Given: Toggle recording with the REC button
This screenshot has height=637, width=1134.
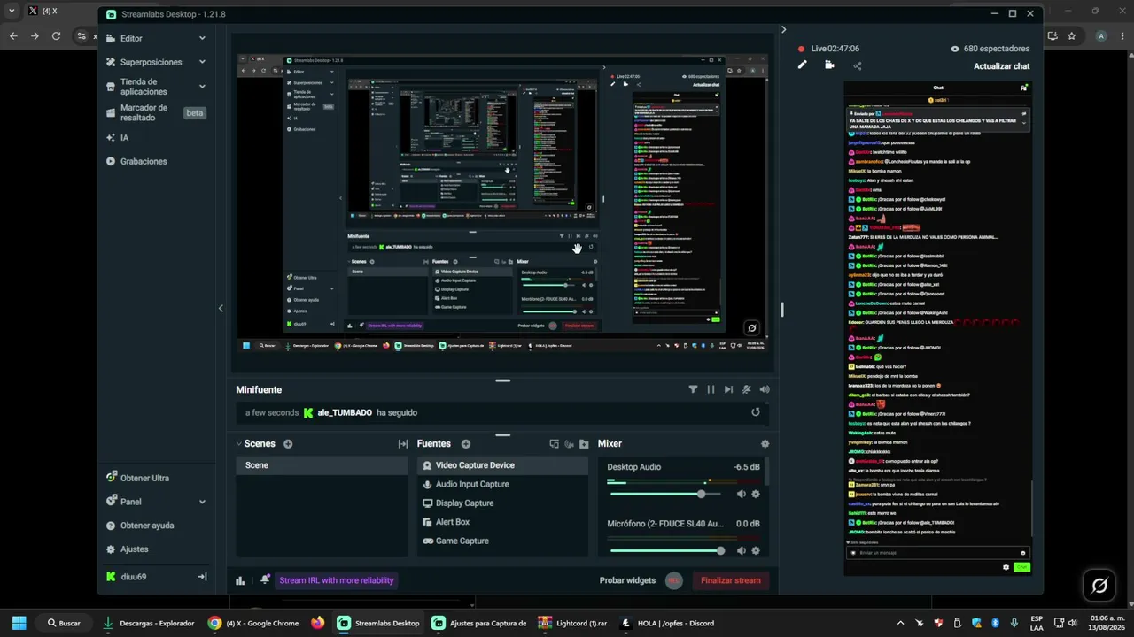Looking at the screenshot, I should point(674,580).
